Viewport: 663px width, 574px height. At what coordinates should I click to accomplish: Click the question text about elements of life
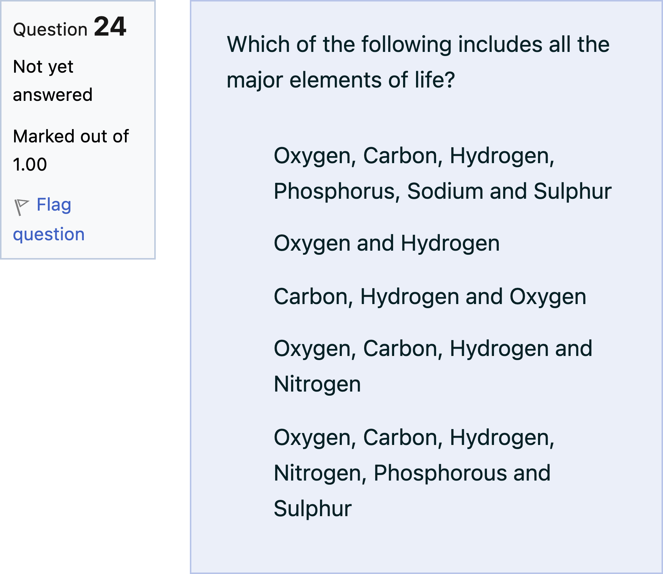[418, 62]
